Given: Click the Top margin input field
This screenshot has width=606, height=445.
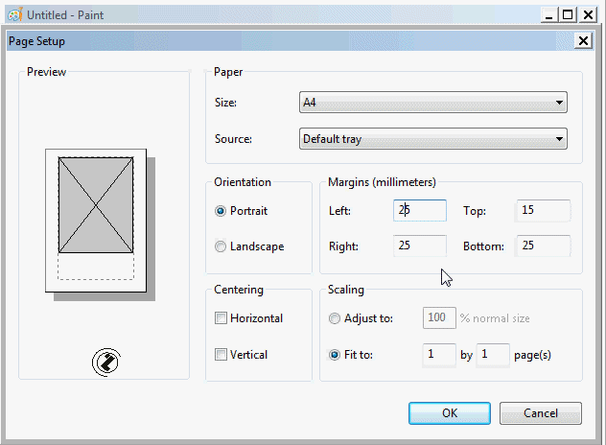Looking at the screenshot, I should [543, 211].
